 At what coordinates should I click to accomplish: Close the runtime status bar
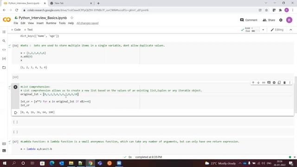tap(295, 157)
